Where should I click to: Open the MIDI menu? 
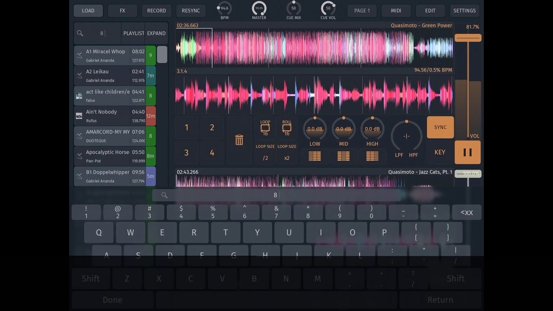[x=396, y=11]
